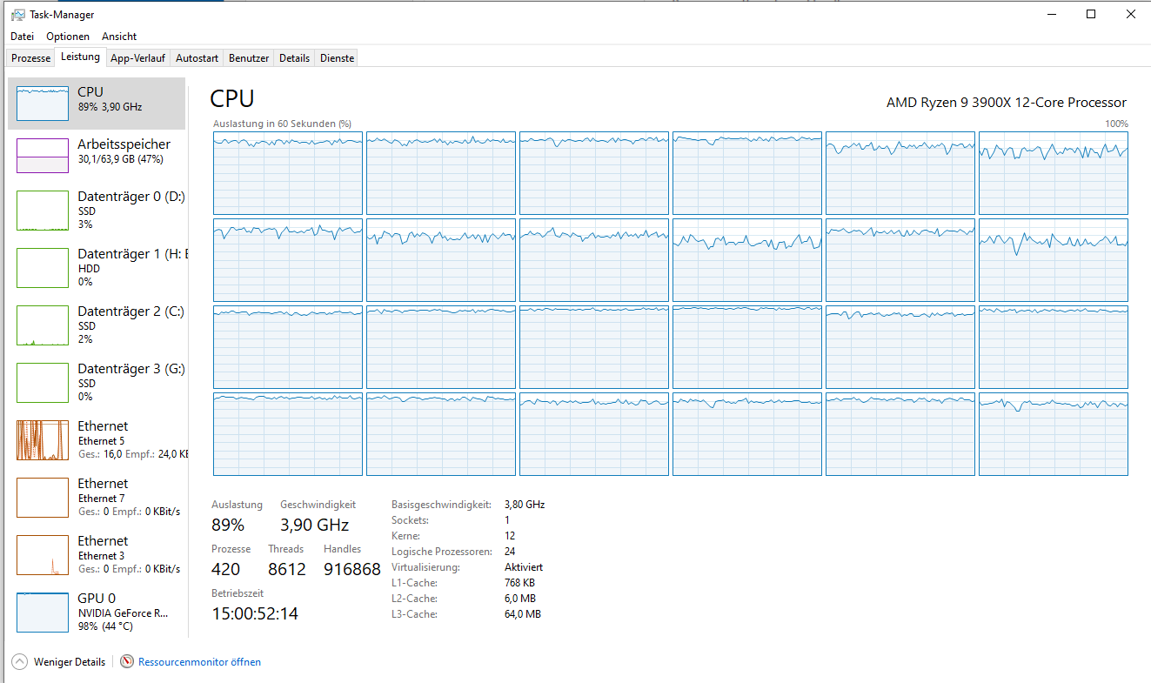Select Ethernet 5 network graph thumbnail
This screenshot has width=1151, height=683.
point(43,440)
